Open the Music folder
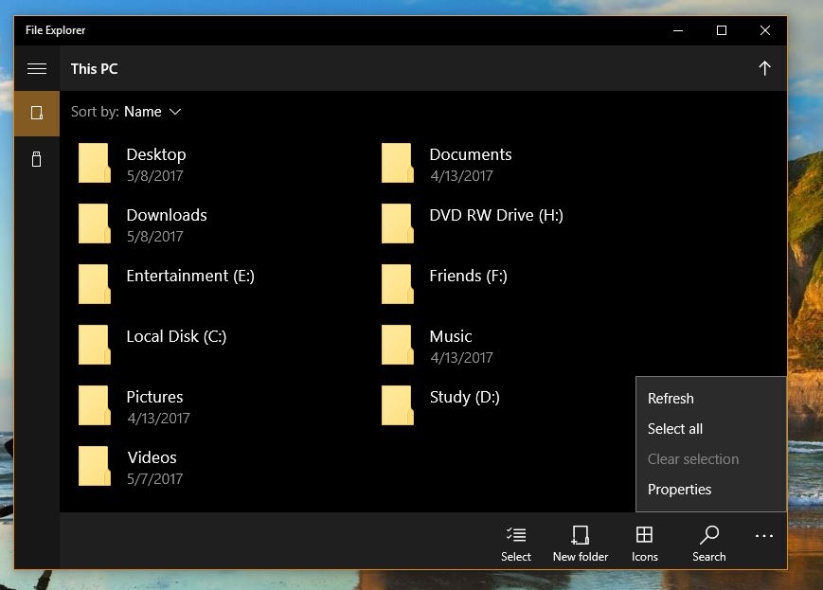The image size is (823, 590). (x=450, y=336)
